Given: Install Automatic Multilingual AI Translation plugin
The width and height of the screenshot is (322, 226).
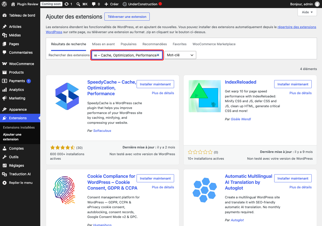Looking at the screenshot, I should (293, 178).
